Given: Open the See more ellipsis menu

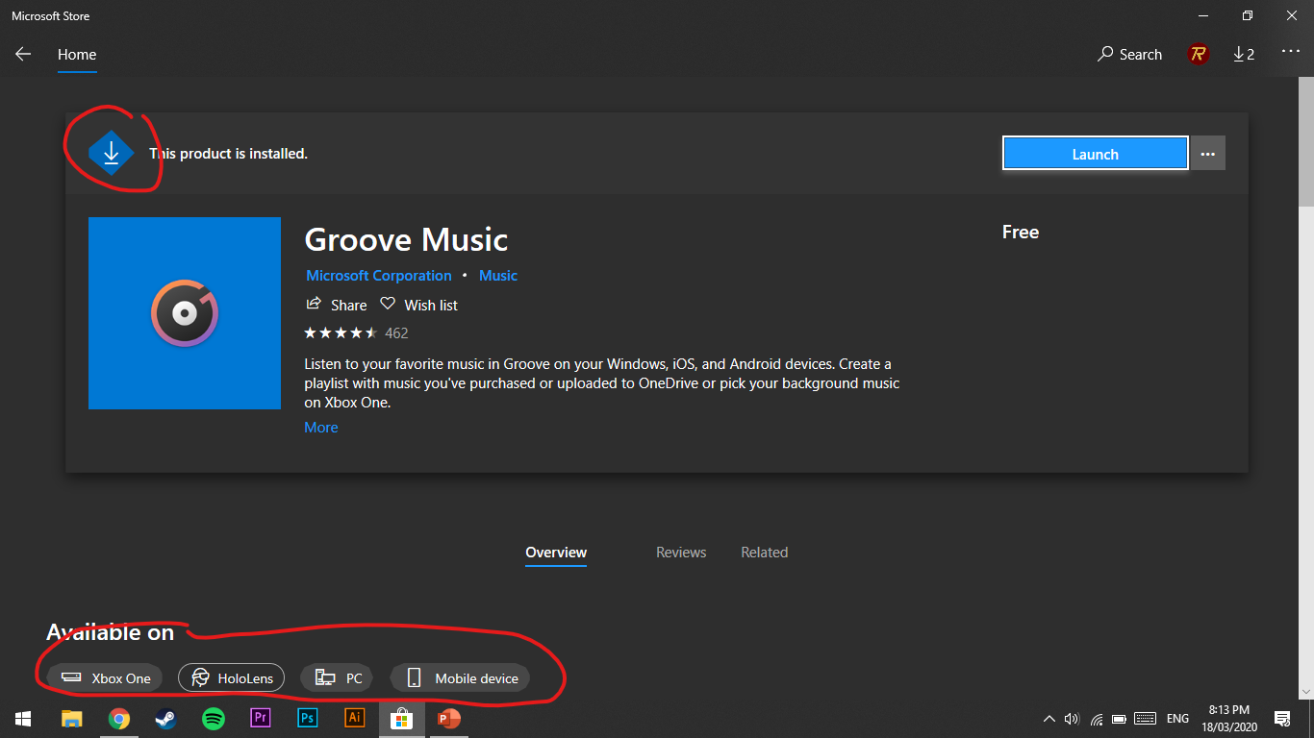Looking at the screenshot, I should pos(1290,52).
